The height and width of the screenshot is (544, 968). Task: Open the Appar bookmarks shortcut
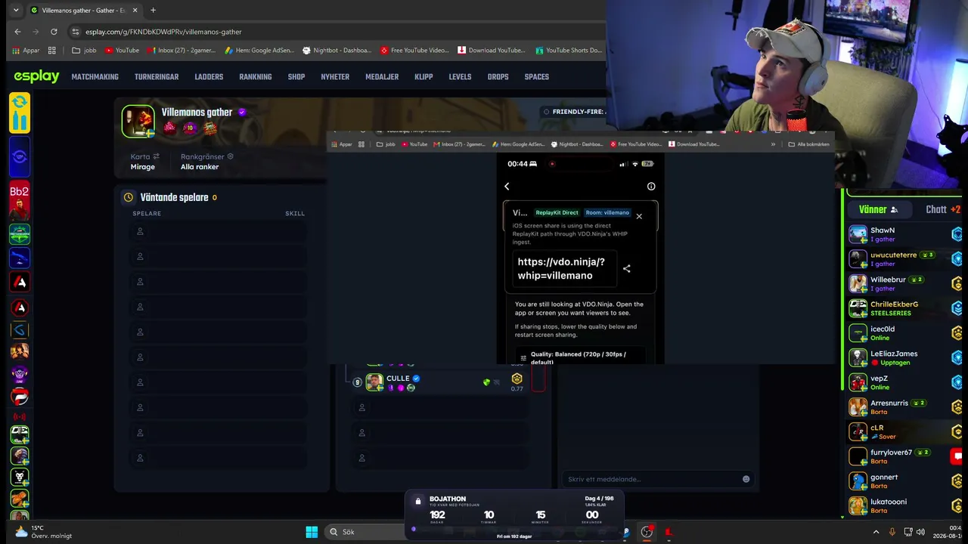tap(26, 51)
